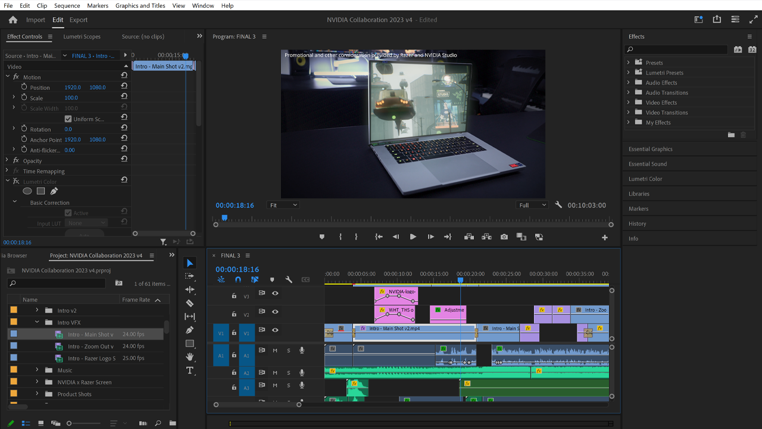This screenshot has width=762, height=429.
Task: Switch to the Export workspace tab
Action: pos(79,20)
